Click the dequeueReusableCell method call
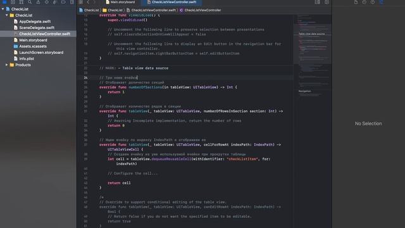The image size is (405, 228). pos(171,159)
